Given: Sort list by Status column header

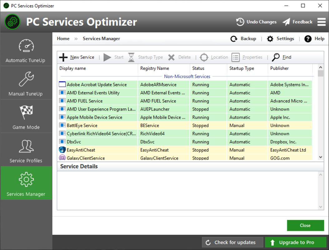Looking at the screenshot, I should [198, 68].
